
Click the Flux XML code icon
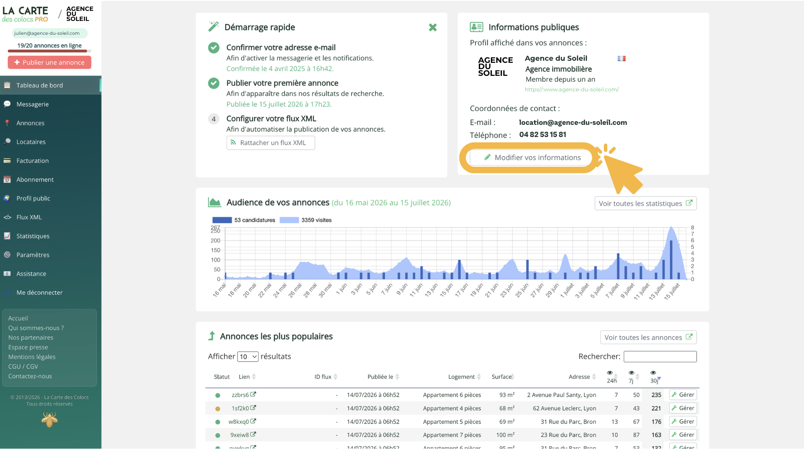7,217
